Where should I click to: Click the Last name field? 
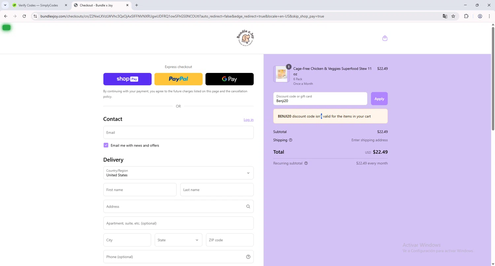pyautogui.click(x=217, y=190)
